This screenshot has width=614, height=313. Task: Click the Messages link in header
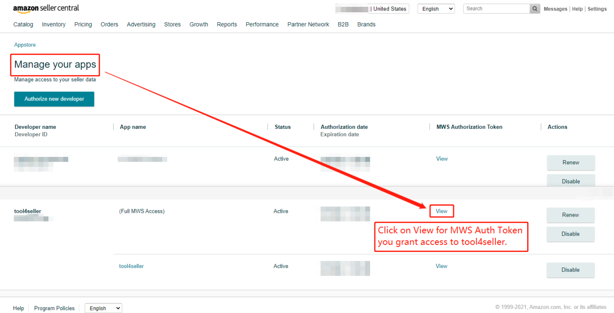click(555, 9)
